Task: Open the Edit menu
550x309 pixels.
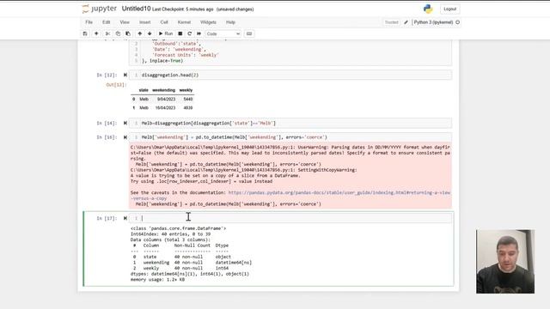Action: pos(107,22)
